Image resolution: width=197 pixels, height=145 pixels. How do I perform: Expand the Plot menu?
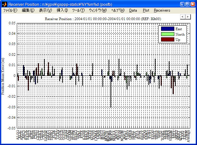[146, 10]
